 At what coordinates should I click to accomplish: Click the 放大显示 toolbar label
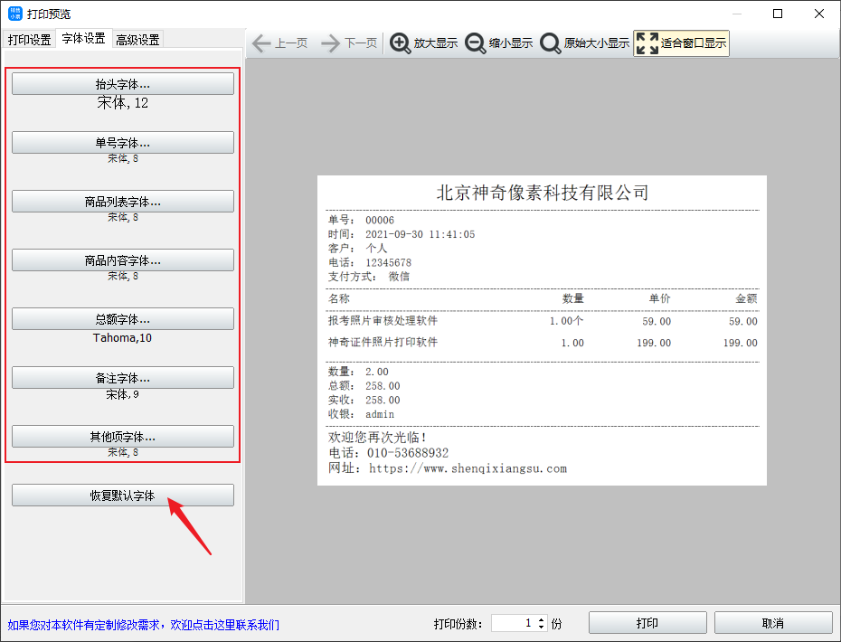[x=436, y=42]
